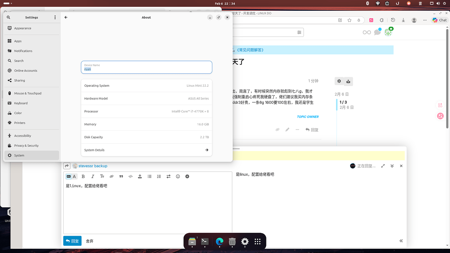The width and height of the screenshot is (450, 253).
Task: Hide the preview pane with the double-left arrows
Action: coord(401,241)
